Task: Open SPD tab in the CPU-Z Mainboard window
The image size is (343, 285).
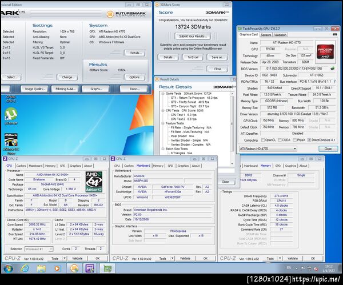Action: [170, 166]
